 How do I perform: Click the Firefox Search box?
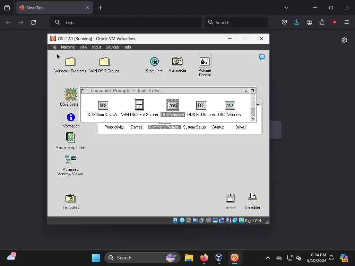pyautogui.click(x=236, y=23)
